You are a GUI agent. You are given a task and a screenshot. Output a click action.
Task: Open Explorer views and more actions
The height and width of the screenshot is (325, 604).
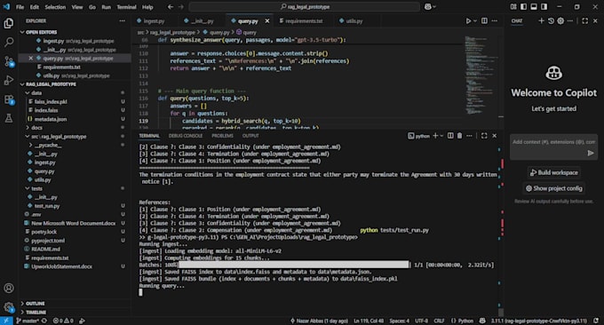122,20
